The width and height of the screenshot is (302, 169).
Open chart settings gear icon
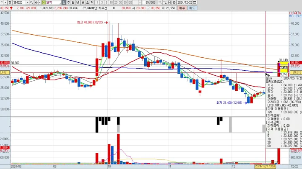(x=174, y=3)
